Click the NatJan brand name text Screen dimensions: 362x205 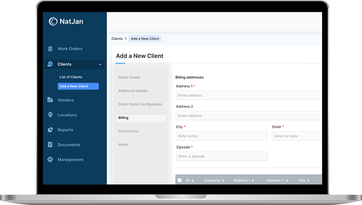coord(71,21)
